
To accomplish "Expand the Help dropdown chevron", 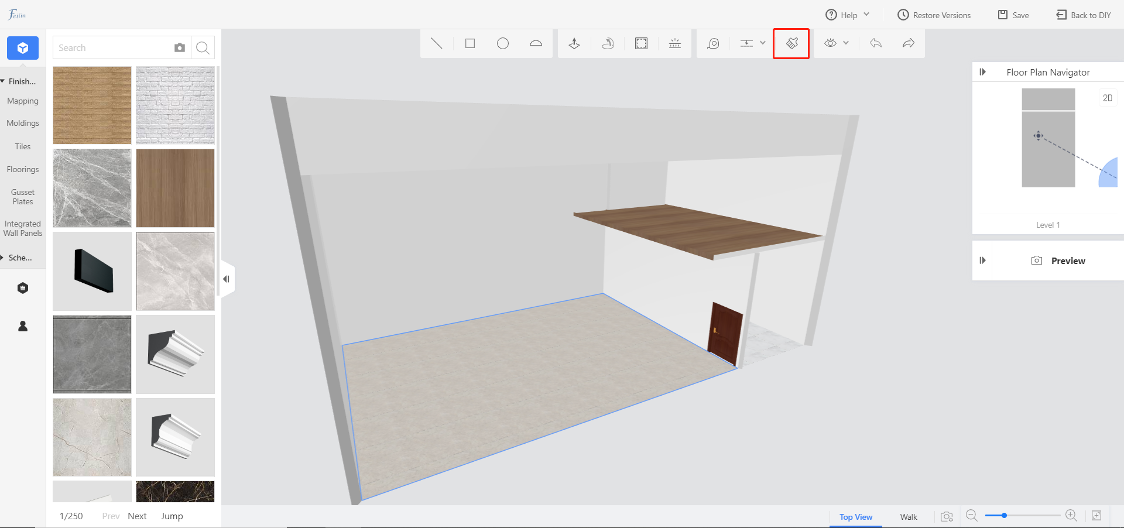I will [x=866, y=15].
